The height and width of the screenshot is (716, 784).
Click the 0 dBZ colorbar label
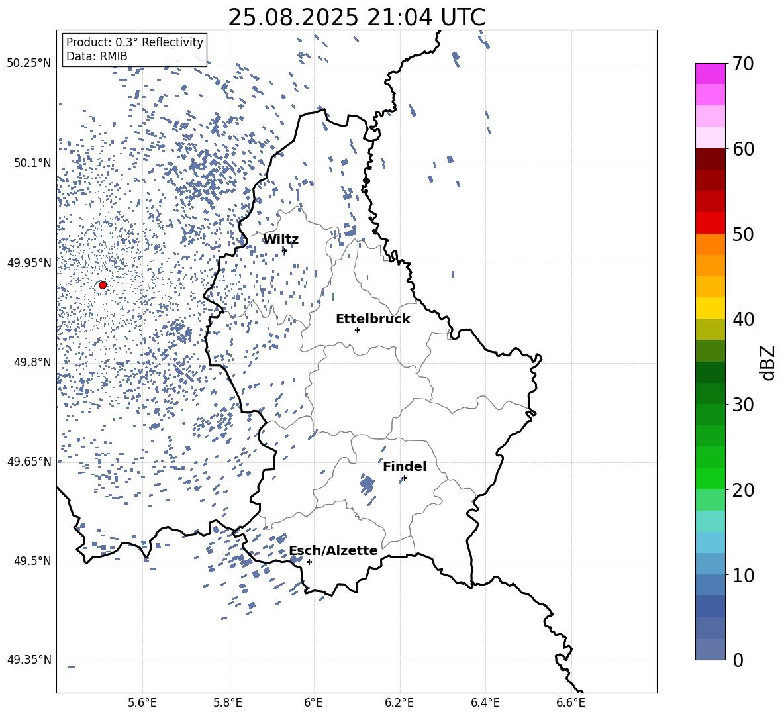[738, 660]
